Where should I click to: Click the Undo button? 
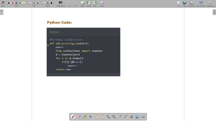click(x=70, y=4)
